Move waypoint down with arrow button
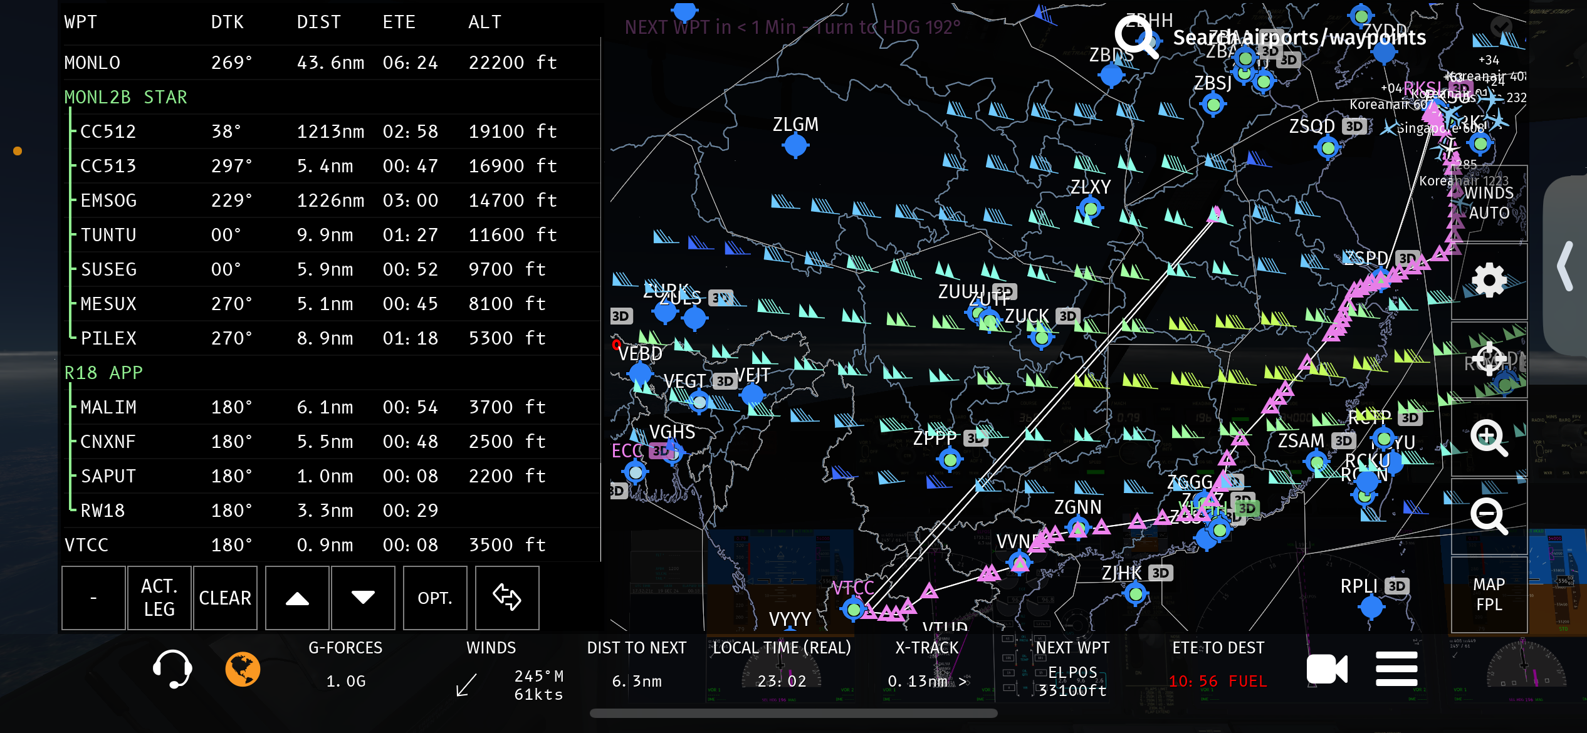The image size is (1587, 733). click(x=363, y=598)
